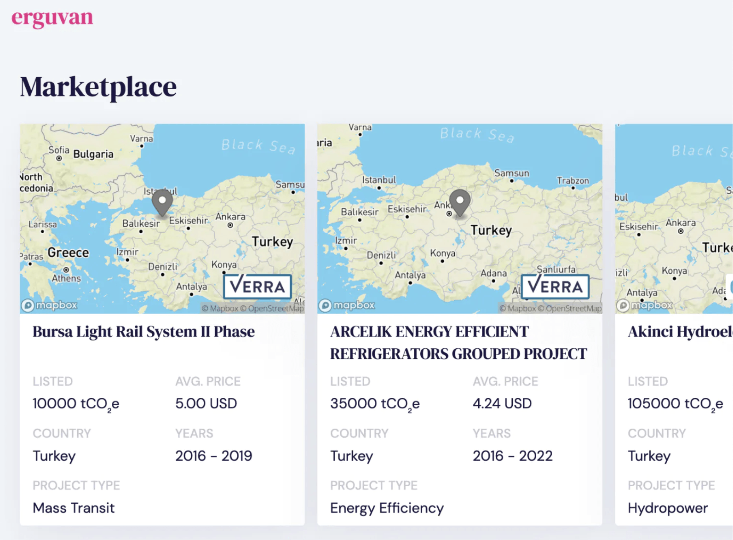Click the Akinci project map thumbnail
733x540 pixels.
tap(674, 218)
